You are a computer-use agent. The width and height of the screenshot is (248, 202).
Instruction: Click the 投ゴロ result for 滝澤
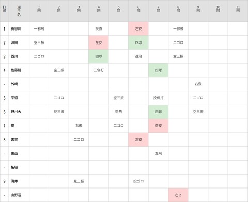coord(138,181)
